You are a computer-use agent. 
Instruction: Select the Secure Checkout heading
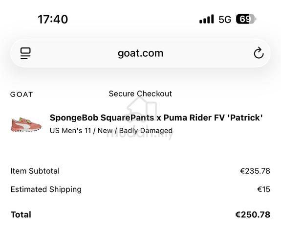140,94
